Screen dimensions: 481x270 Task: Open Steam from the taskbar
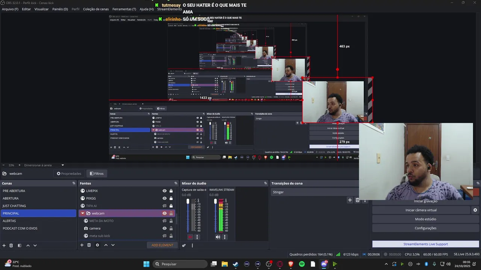pos(236,264)
